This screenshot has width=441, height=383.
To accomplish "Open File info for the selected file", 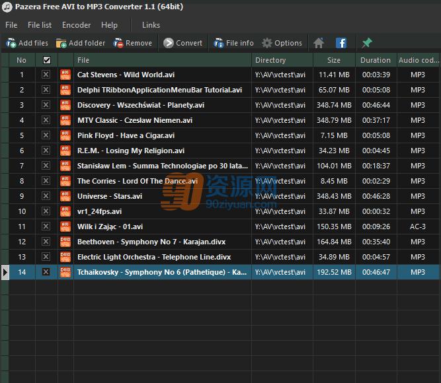I will (x=233, y=43).
